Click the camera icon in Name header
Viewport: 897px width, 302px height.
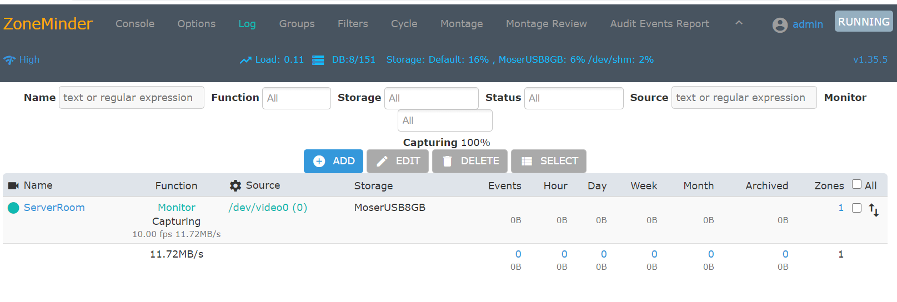pyautogui.click(x=14, y=185)
